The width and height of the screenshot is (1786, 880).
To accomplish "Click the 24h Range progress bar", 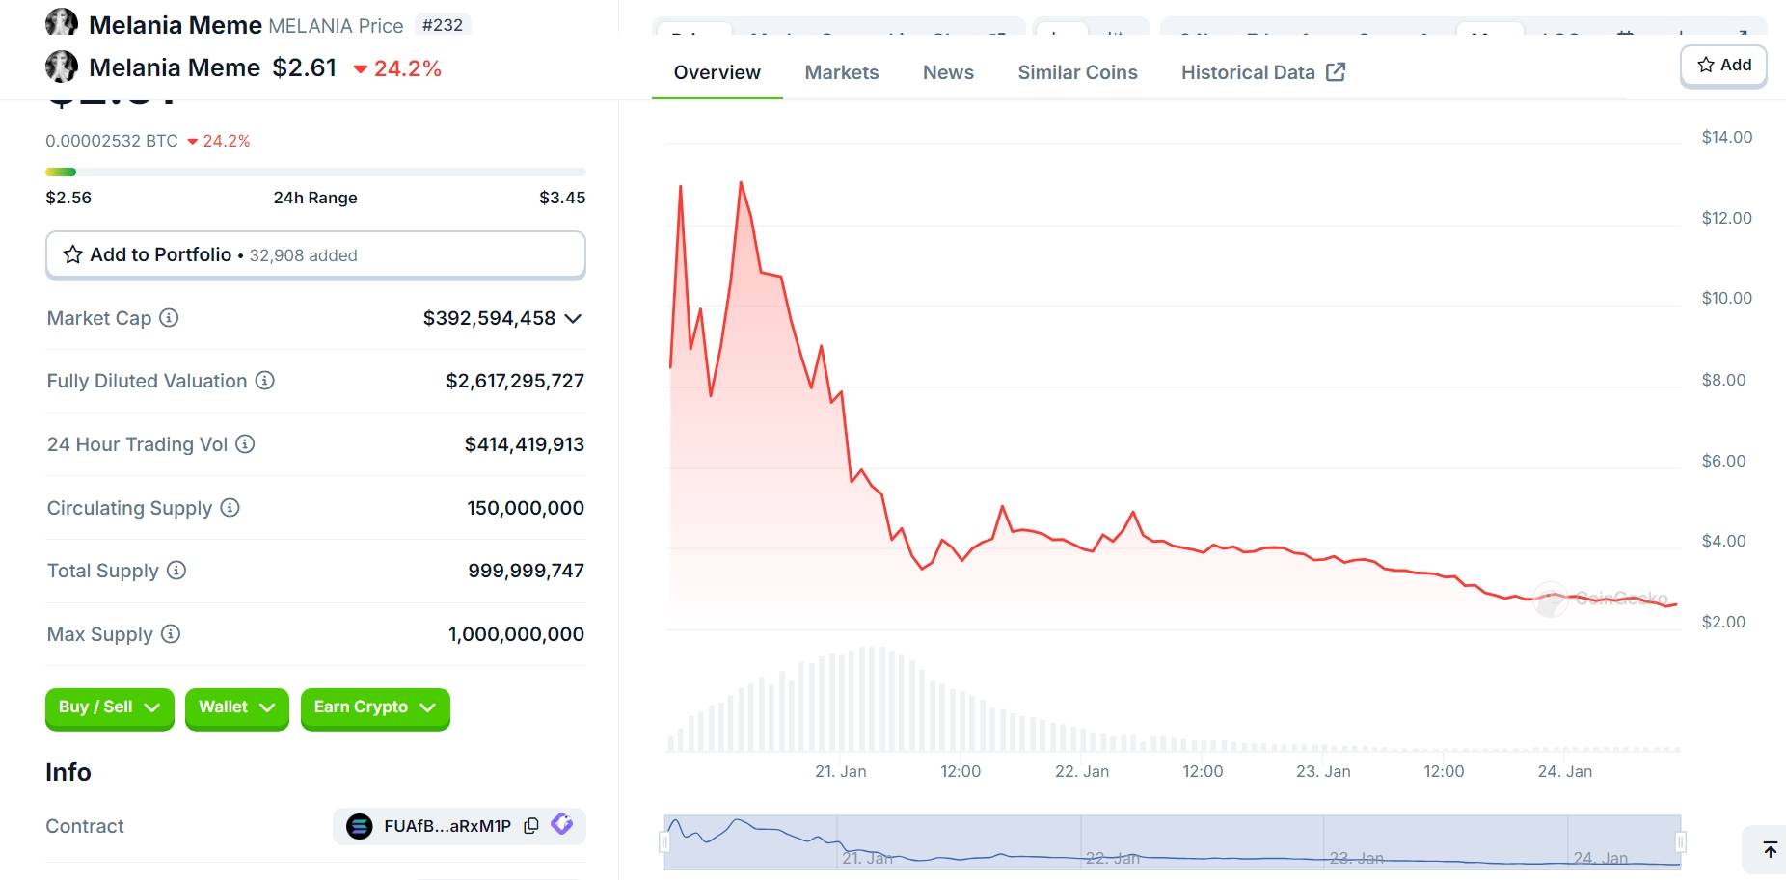I will (x=315, y=172).
